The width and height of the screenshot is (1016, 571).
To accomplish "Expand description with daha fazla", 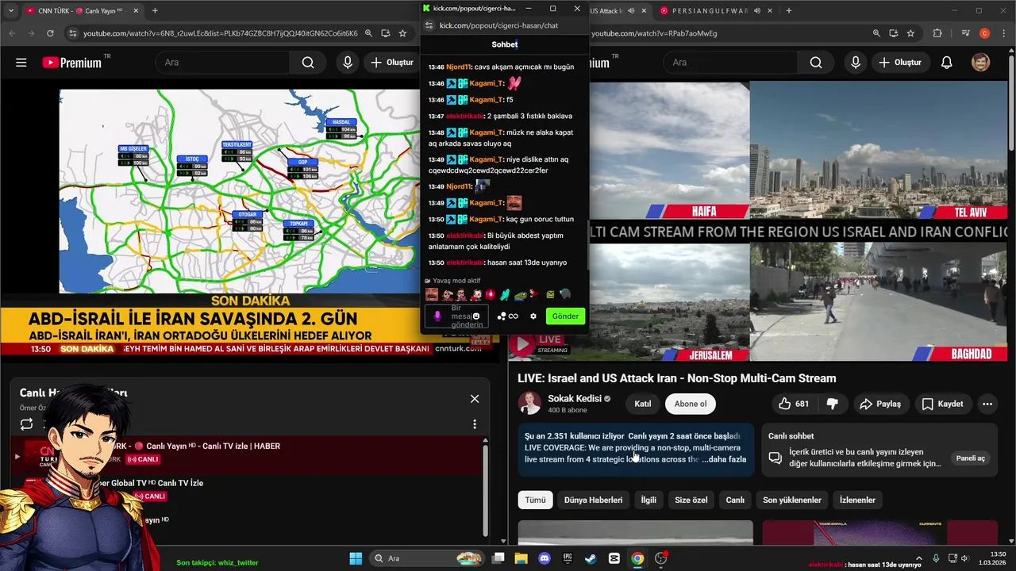I will [724, 459].
